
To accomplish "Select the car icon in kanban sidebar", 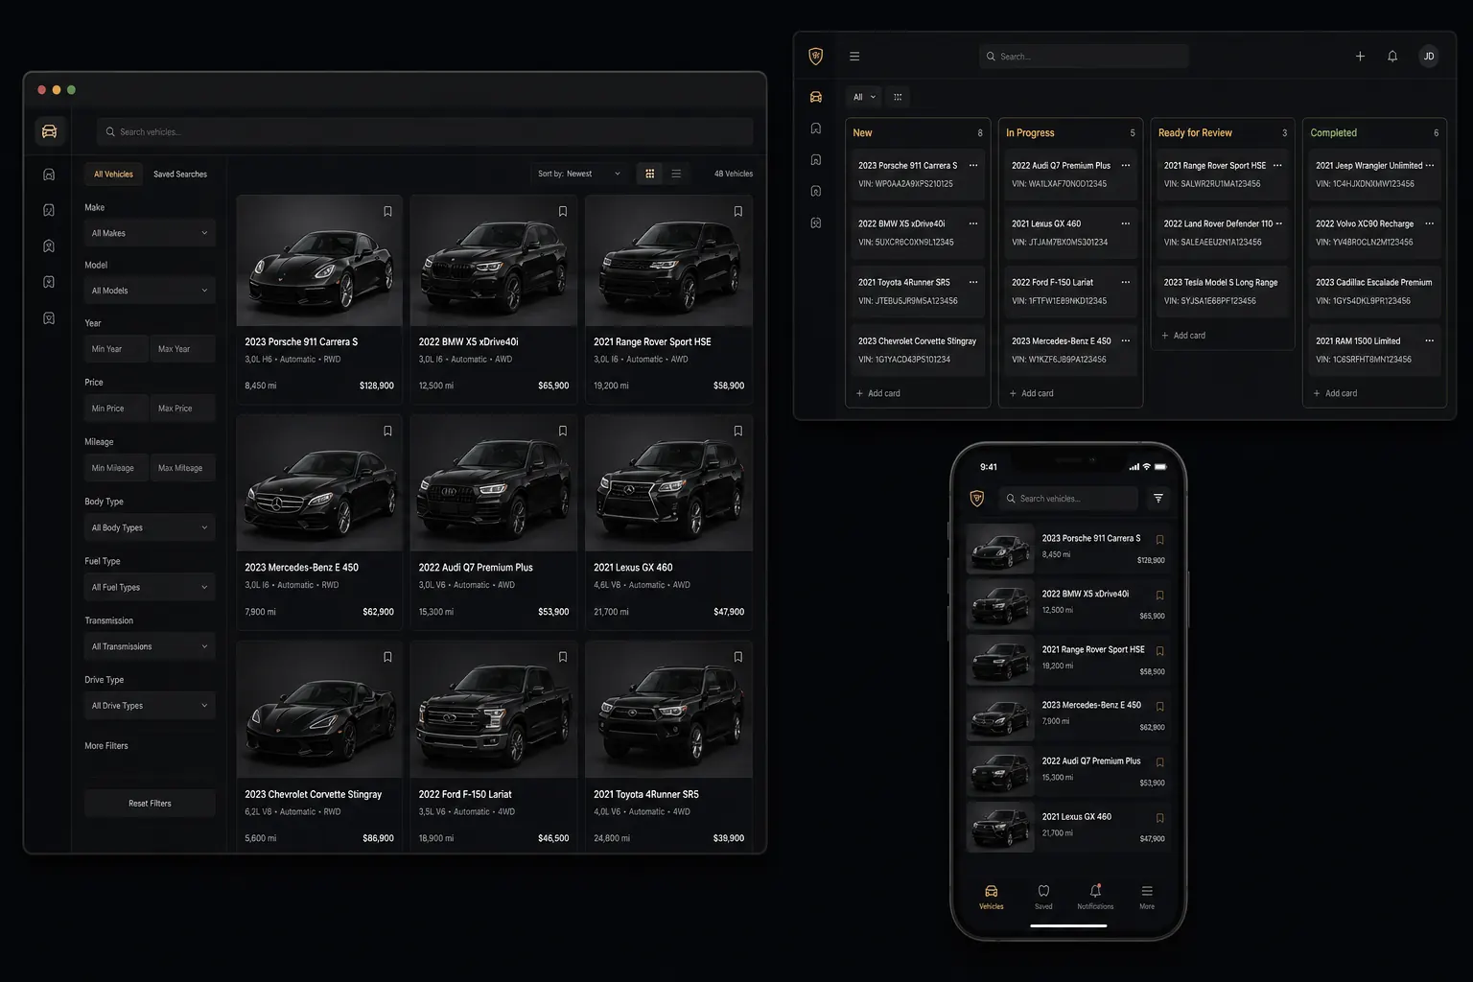I will click(x=816, y=97).
